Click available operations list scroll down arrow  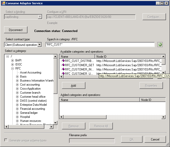pyautogui.click(x=163, y=72)
